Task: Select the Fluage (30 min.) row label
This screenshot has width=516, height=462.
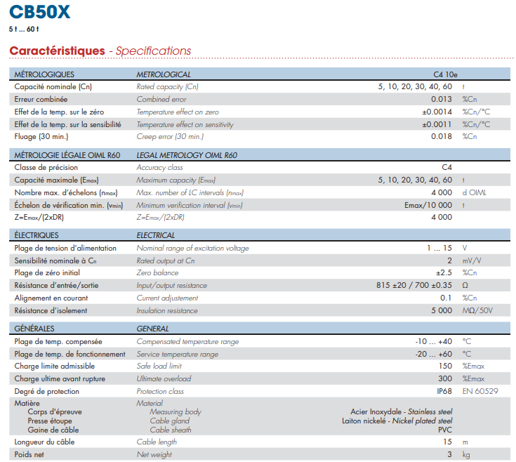Action: [x=41, y=137]
